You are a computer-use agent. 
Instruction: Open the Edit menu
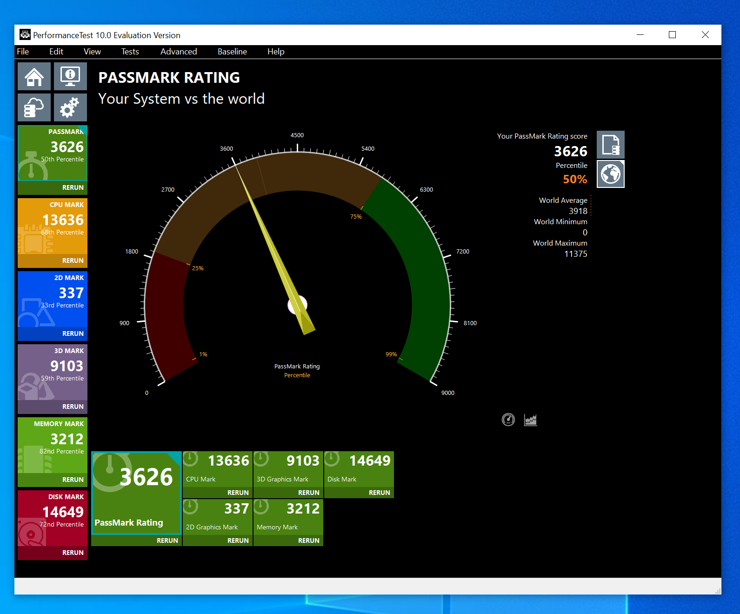[x=56, y=52]
